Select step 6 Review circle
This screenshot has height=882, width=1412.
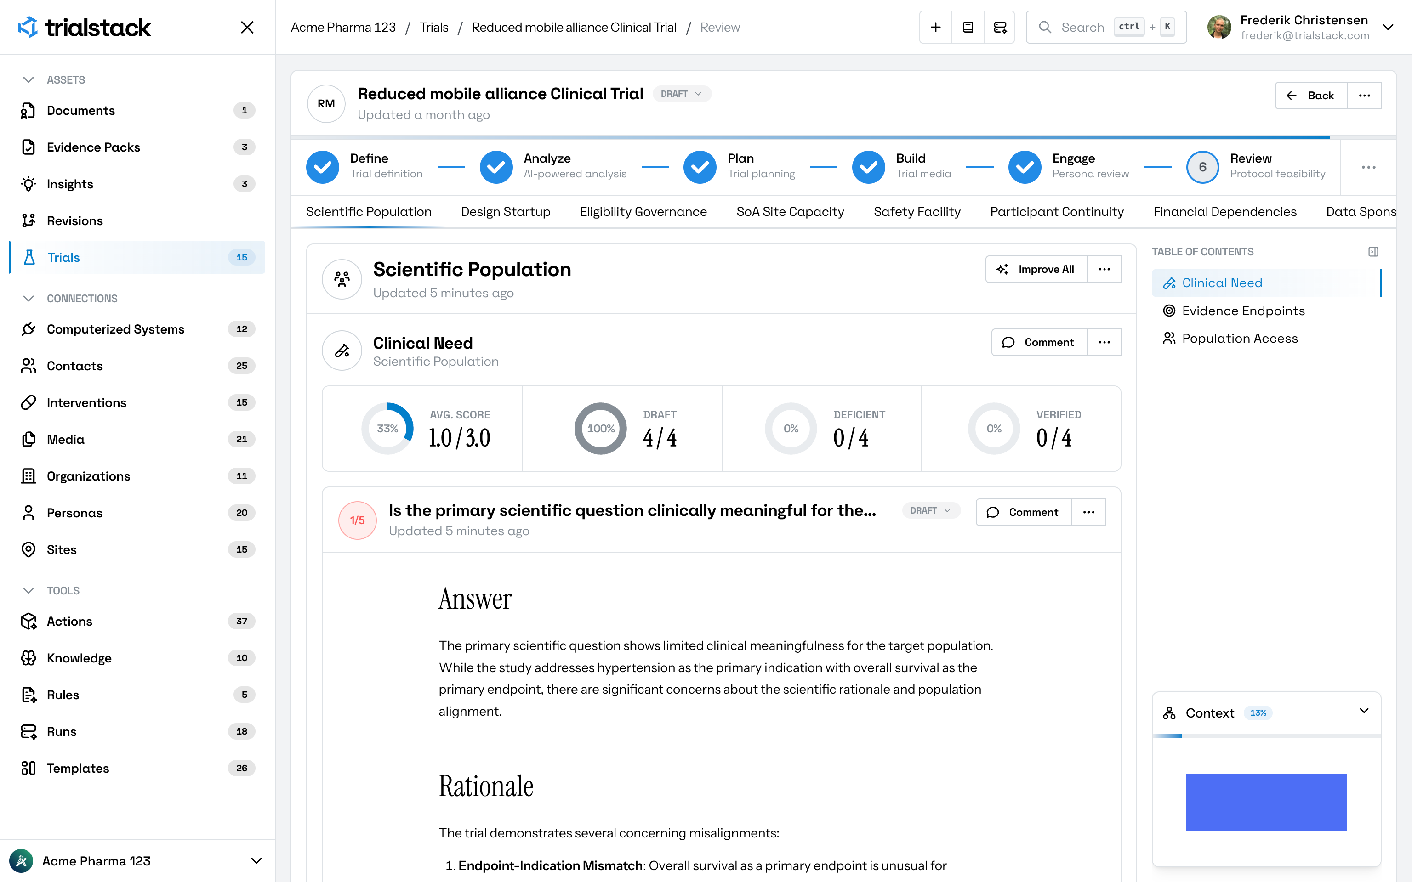tap(1202, 167)
